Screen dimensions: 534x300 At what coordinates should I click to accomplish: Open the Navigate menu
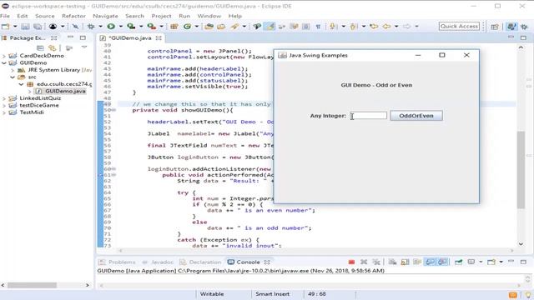(x=106, y=16)
